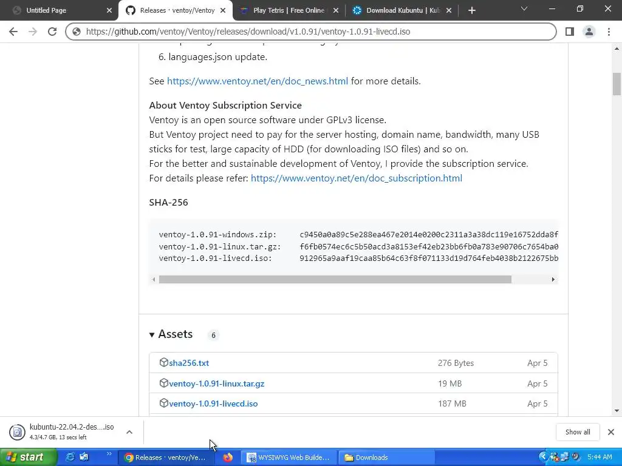Click the horizontal scrollbar thumb under hashes

click(x=335, y=279)
